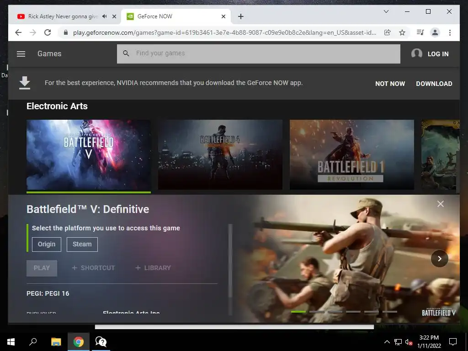468x351 pixels.
Task: Open the hamburger navigation menu
Action: [x=21, y=54]
